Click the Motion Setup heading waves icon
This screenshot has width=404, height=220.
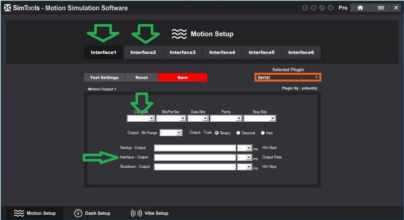179,34
